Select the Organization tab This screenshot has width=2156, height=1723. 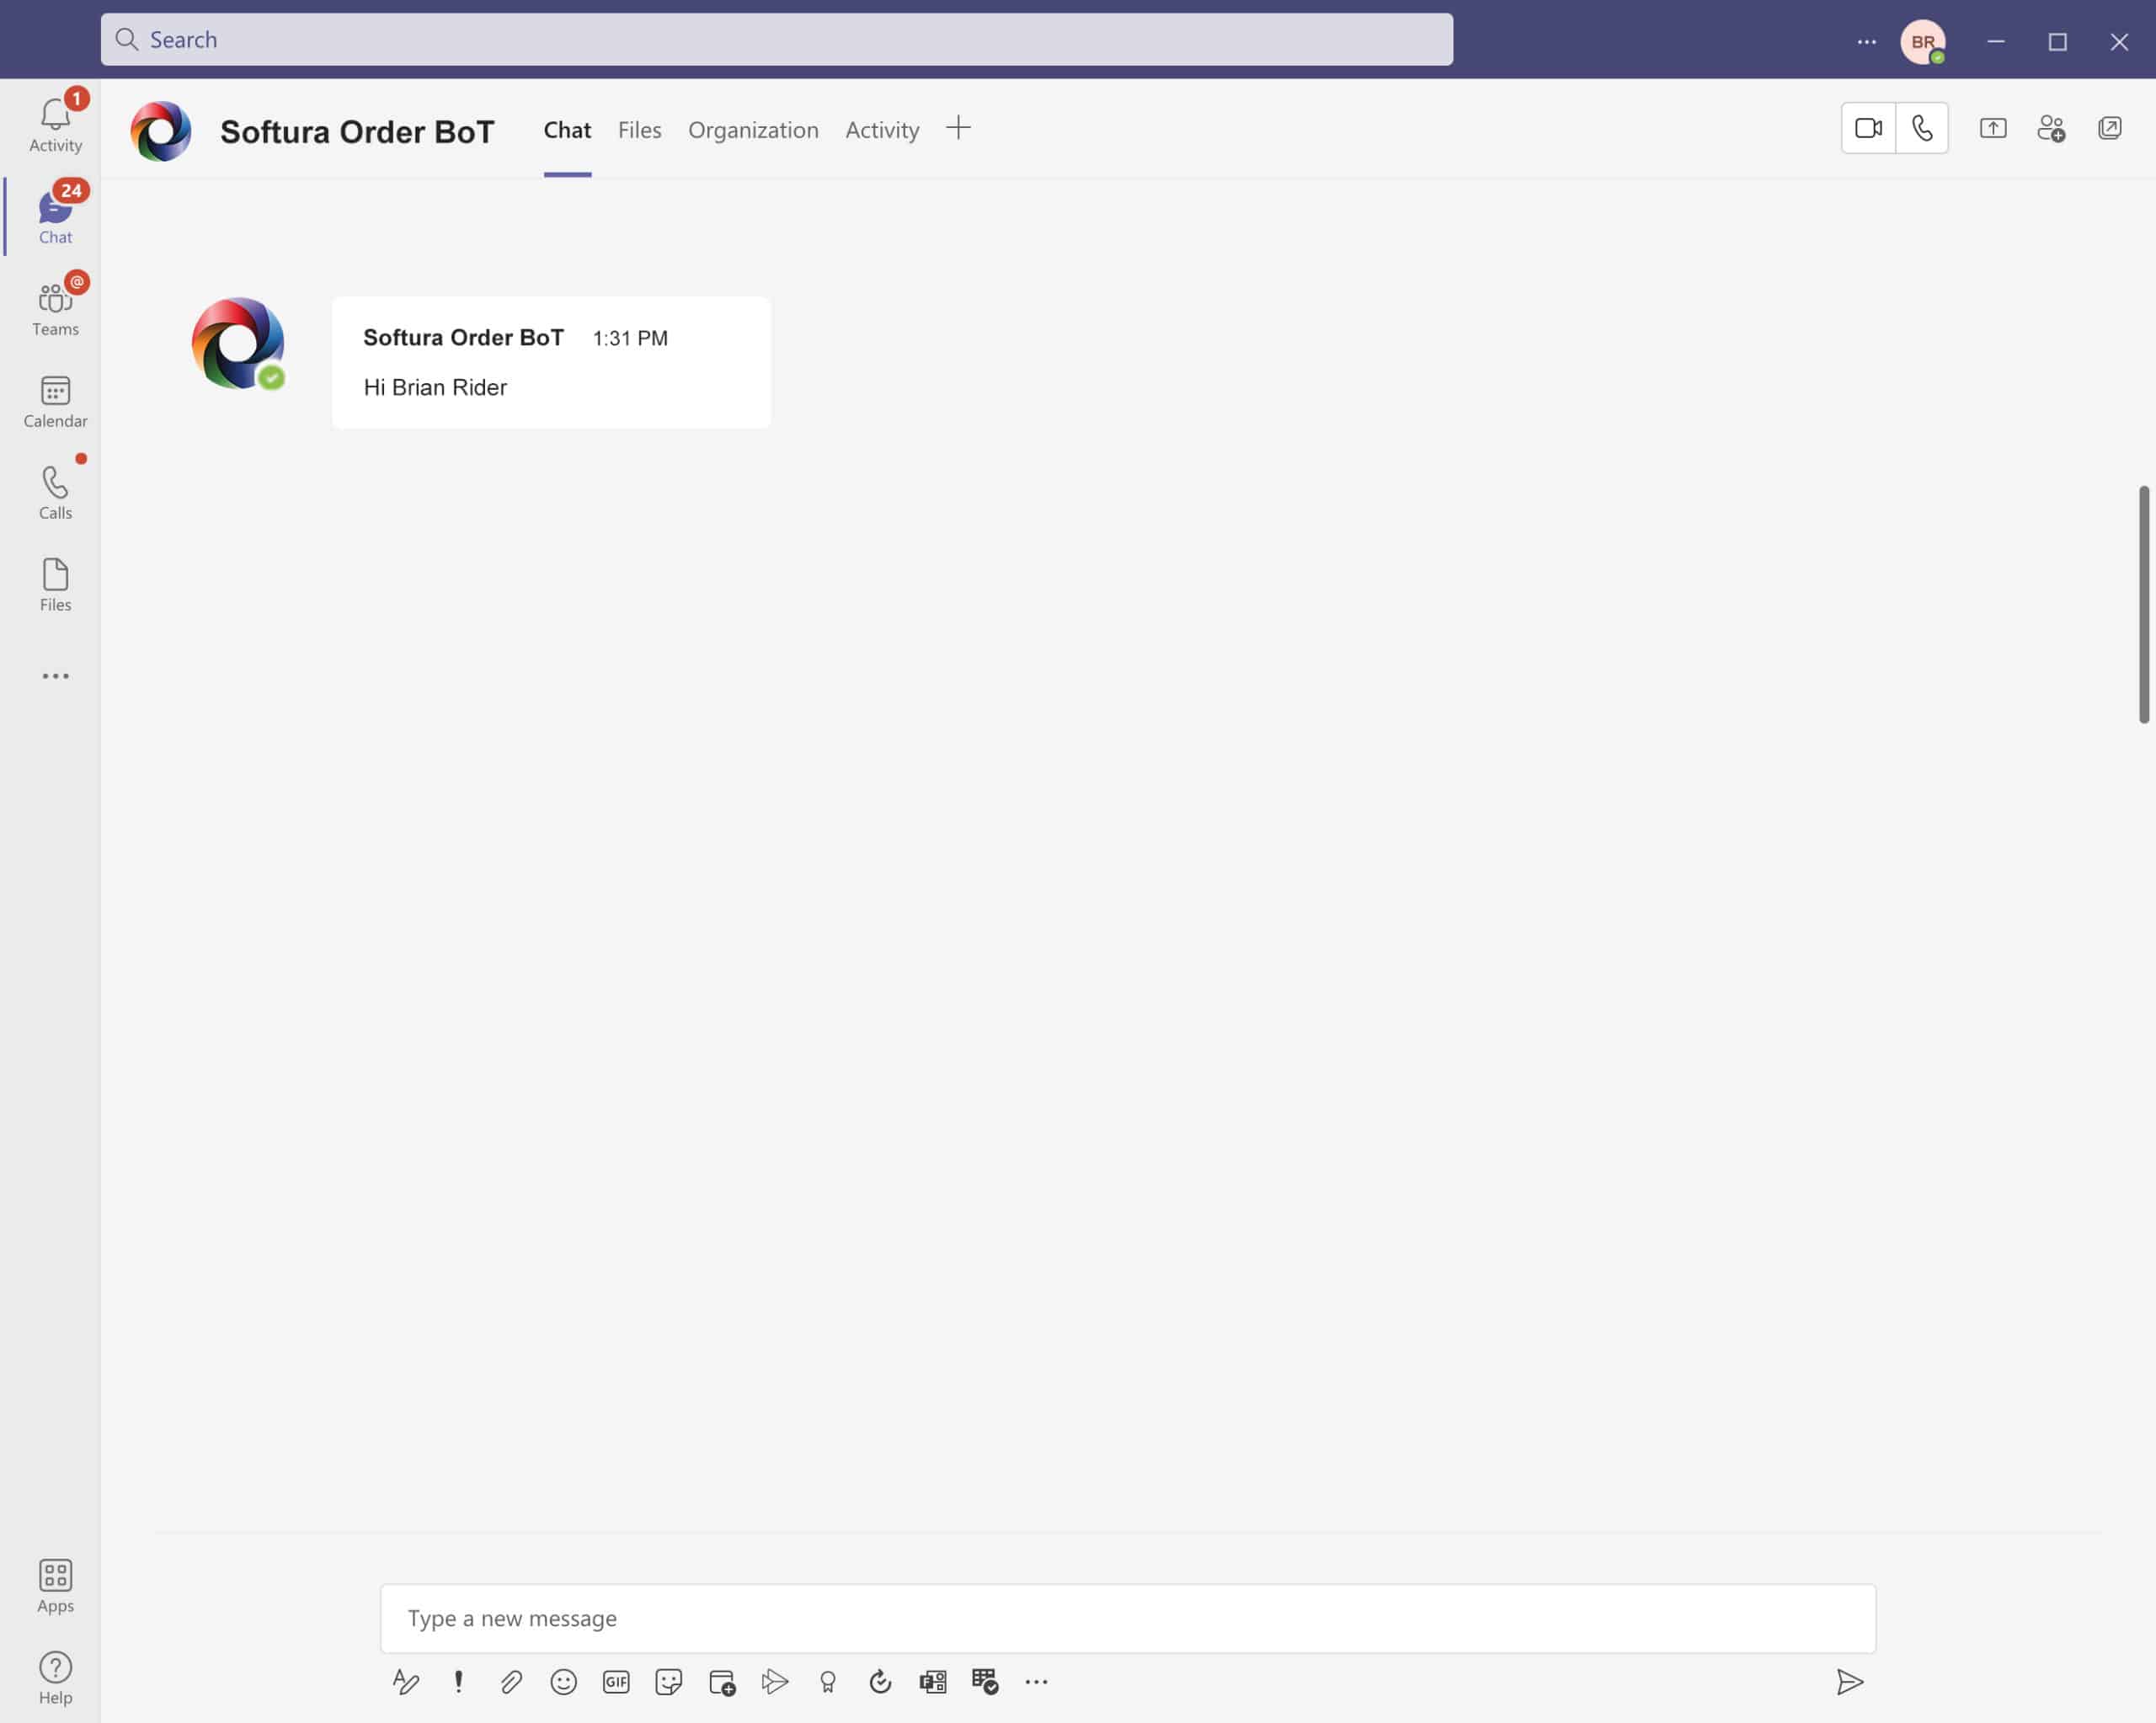[753, 128]
